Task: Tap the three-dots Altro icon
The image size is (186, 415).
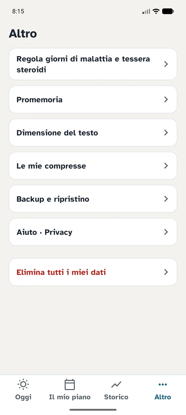Action: point(163,384)
